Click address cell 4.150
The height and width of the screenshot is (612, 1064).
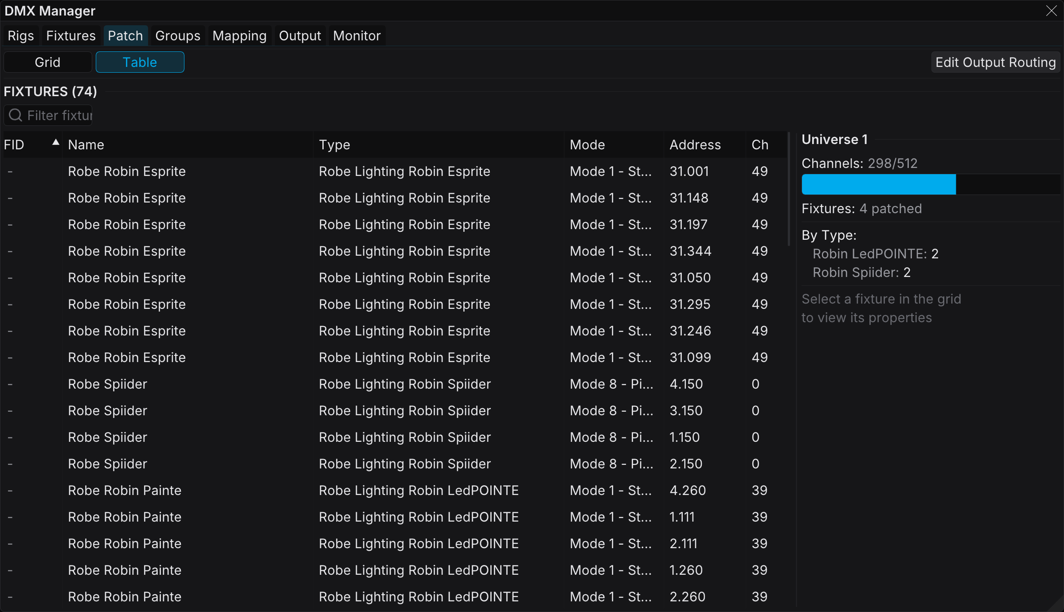tap(686, 384)
